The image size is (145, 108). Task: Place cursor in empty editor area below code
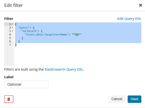[x=78, y=56]
